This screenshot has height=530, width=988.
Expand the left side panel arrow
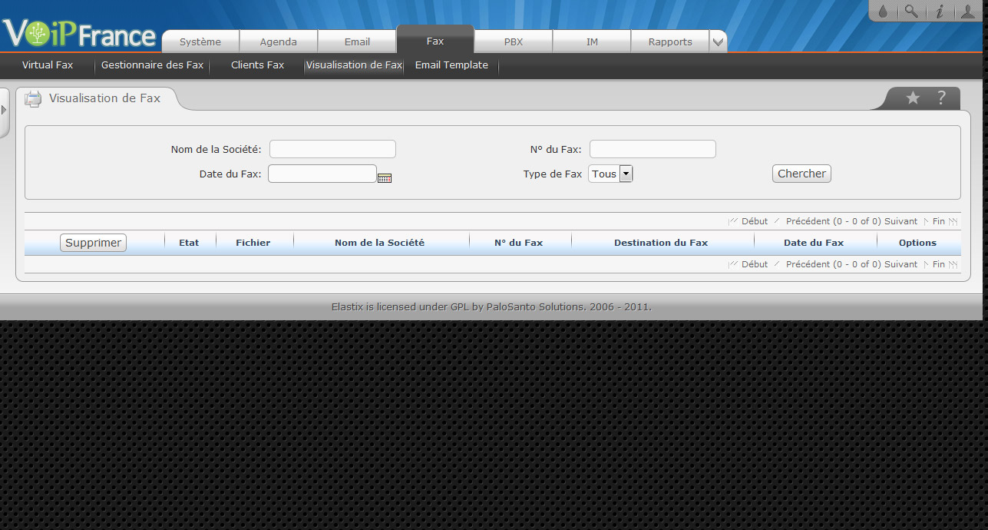click(x=4, y=110)
